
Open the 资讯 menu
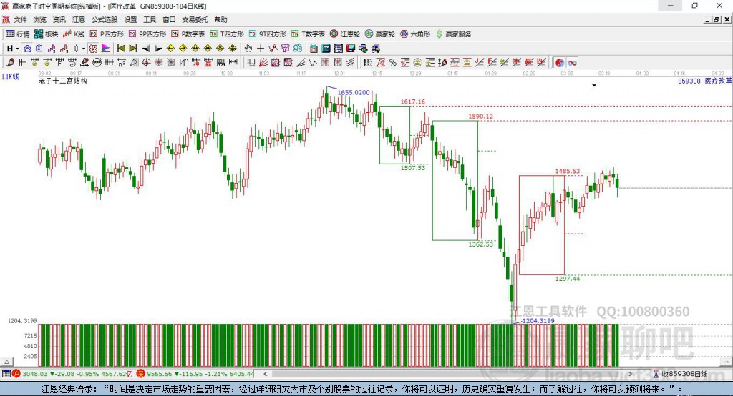pyautogui.click(x=59, y=19)
